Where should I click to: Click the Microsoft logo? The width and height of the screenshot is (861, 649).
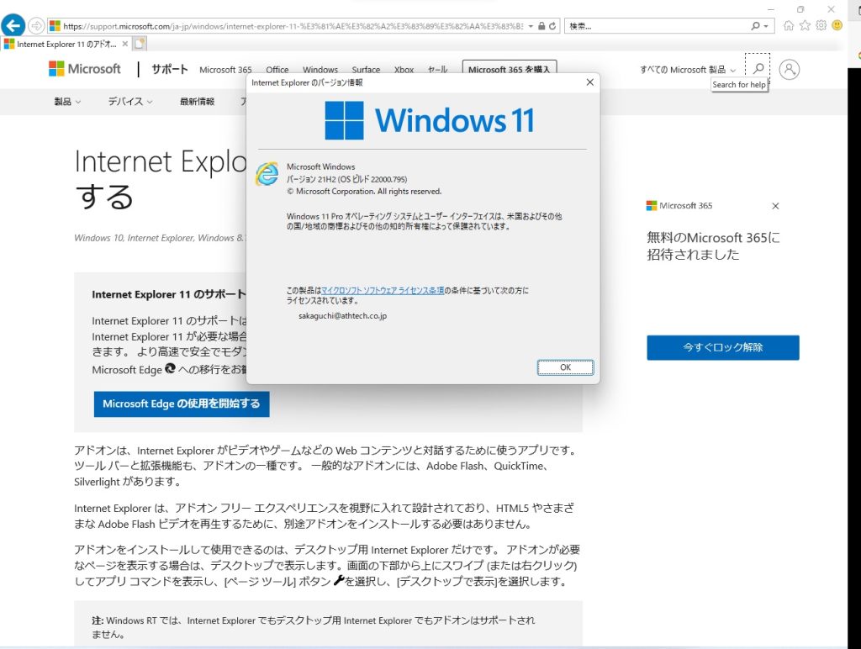tap(85, 68)
